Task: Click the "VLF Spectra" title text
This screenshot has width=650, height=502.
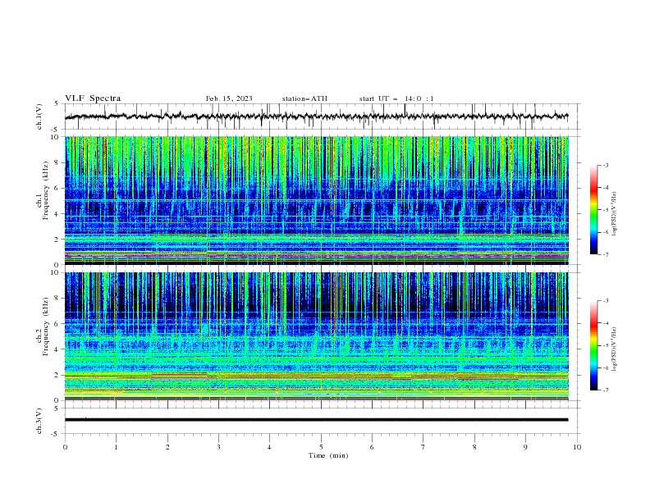Action: coord(93,98)
